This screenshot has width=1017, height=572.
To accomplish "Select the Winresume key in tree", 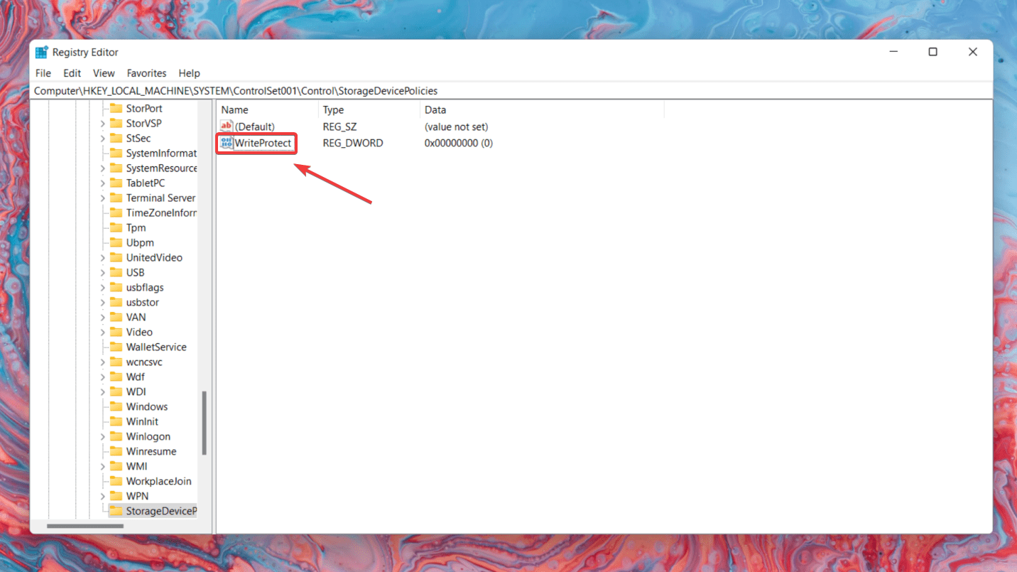I will pos(151,451).
